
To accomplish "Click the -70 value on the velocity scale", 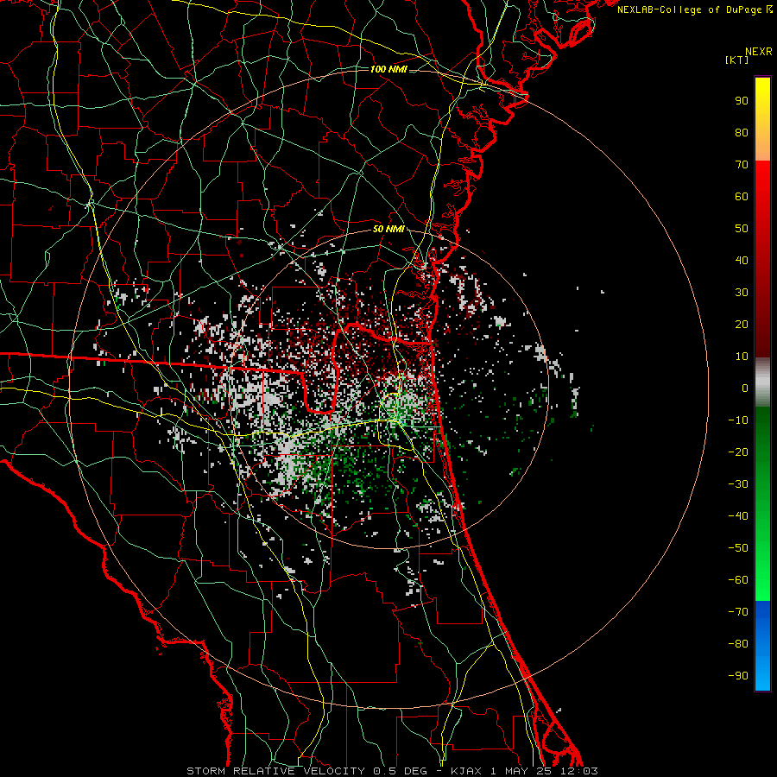I will [738, 612].
